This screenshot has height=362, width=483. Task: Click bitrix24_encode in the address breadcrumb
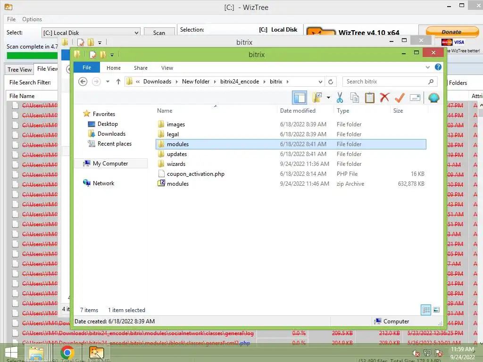[240, 82]
